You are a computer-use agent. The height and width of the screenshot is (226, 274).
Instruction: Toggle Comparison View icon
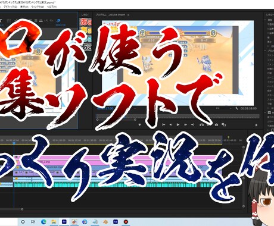pyautogui.click(x=224, y=125)
